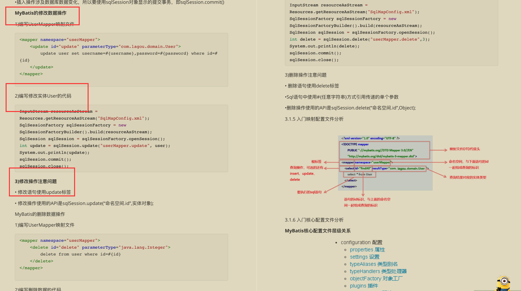
Task: Click the heading MyBatis的修改数据操作
Action: point(41,13)
